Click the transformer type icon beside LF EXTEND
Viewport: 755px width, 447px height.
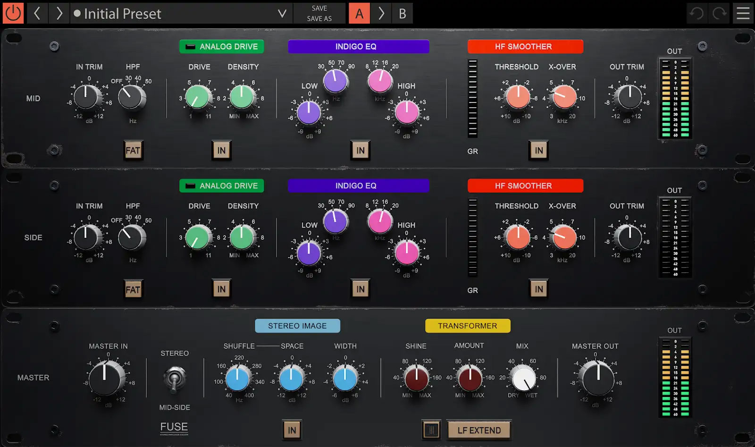coord(431,430)
